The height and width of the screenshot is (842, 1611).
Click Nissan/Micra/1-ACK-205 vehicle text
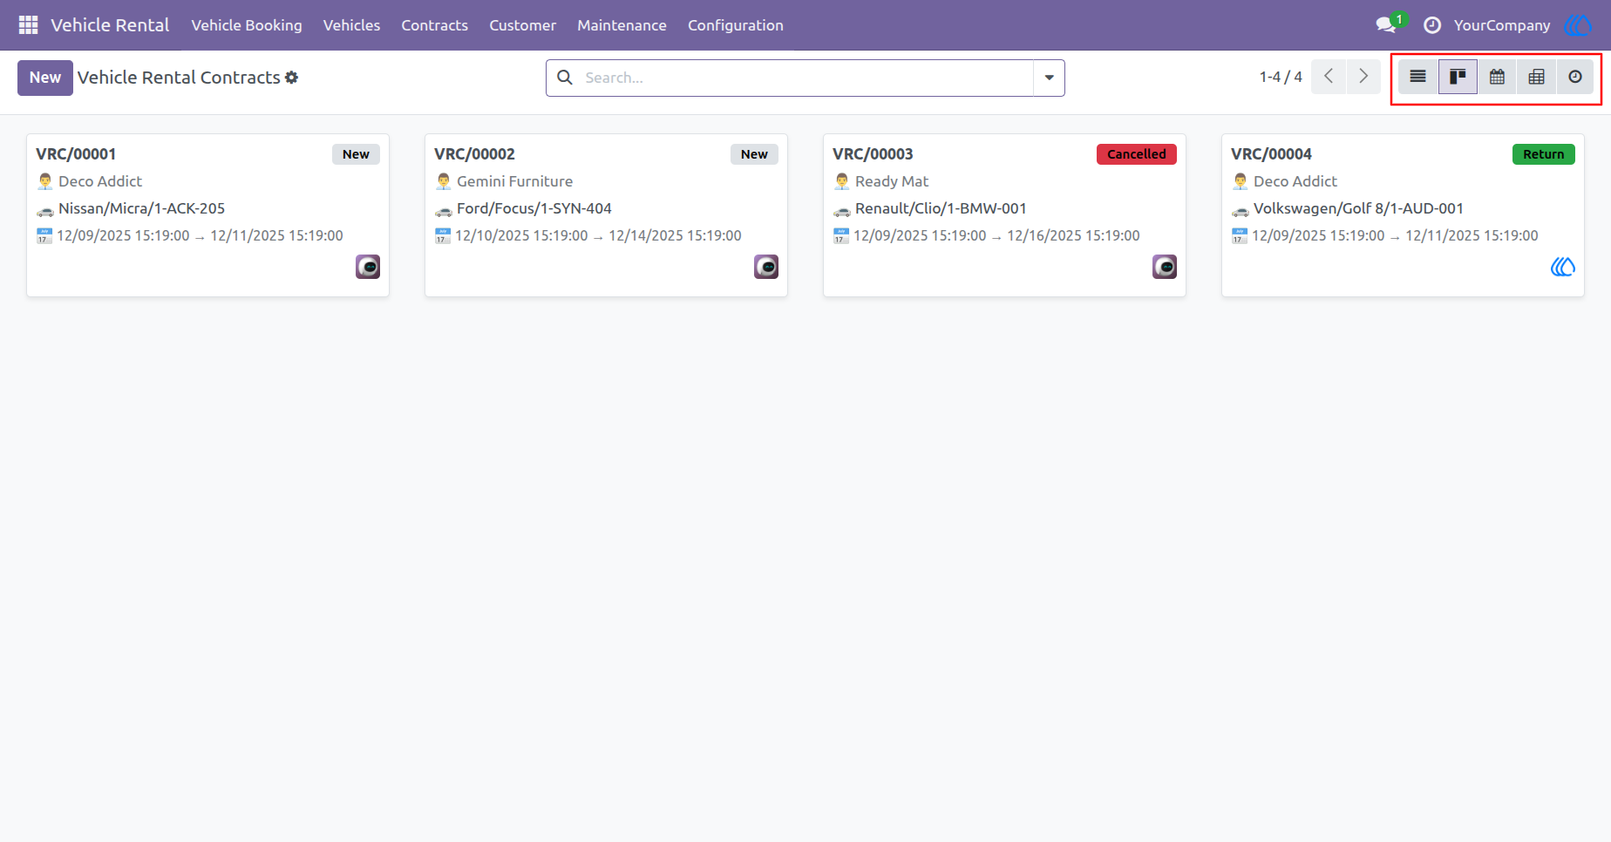point(141,208)
